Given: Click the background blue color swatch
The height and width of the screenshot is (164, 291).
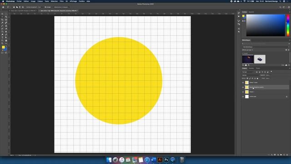Looking at the screenshot, I should point(5,49).
